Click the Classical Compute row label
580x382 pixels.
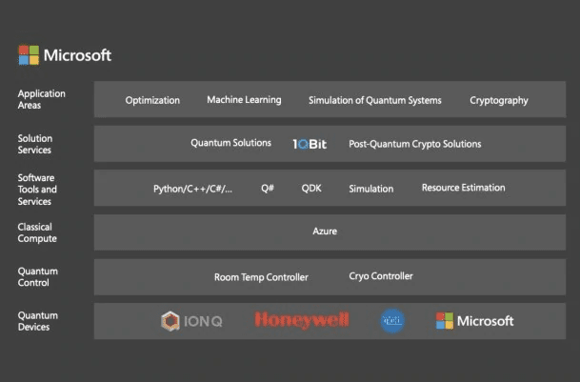point(37,232)
